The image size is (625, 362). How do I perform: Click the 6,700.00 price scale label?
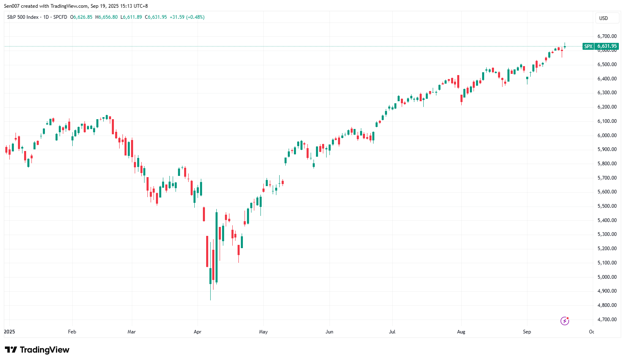pyautogui.click(x=607, y=36)
